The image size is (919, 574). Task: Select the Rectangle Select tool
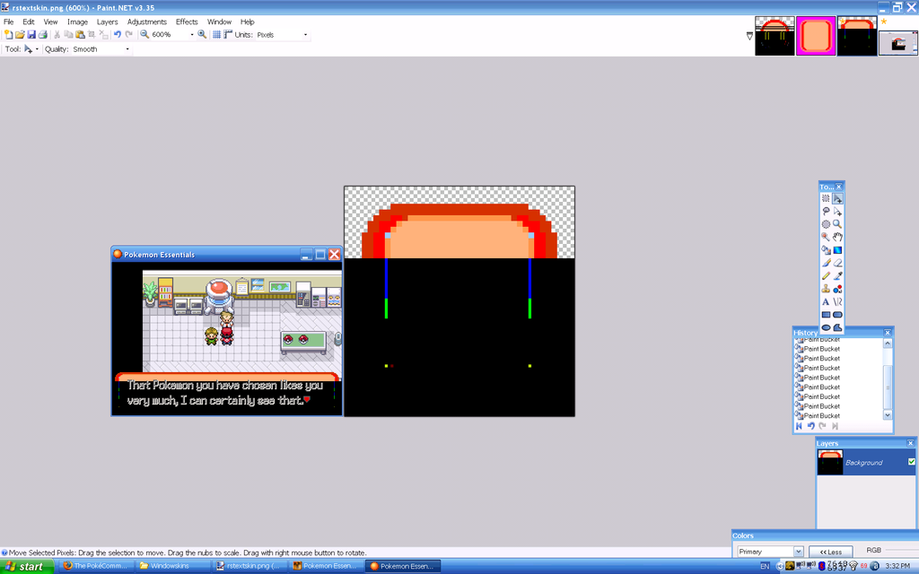[x=826, y=198]
